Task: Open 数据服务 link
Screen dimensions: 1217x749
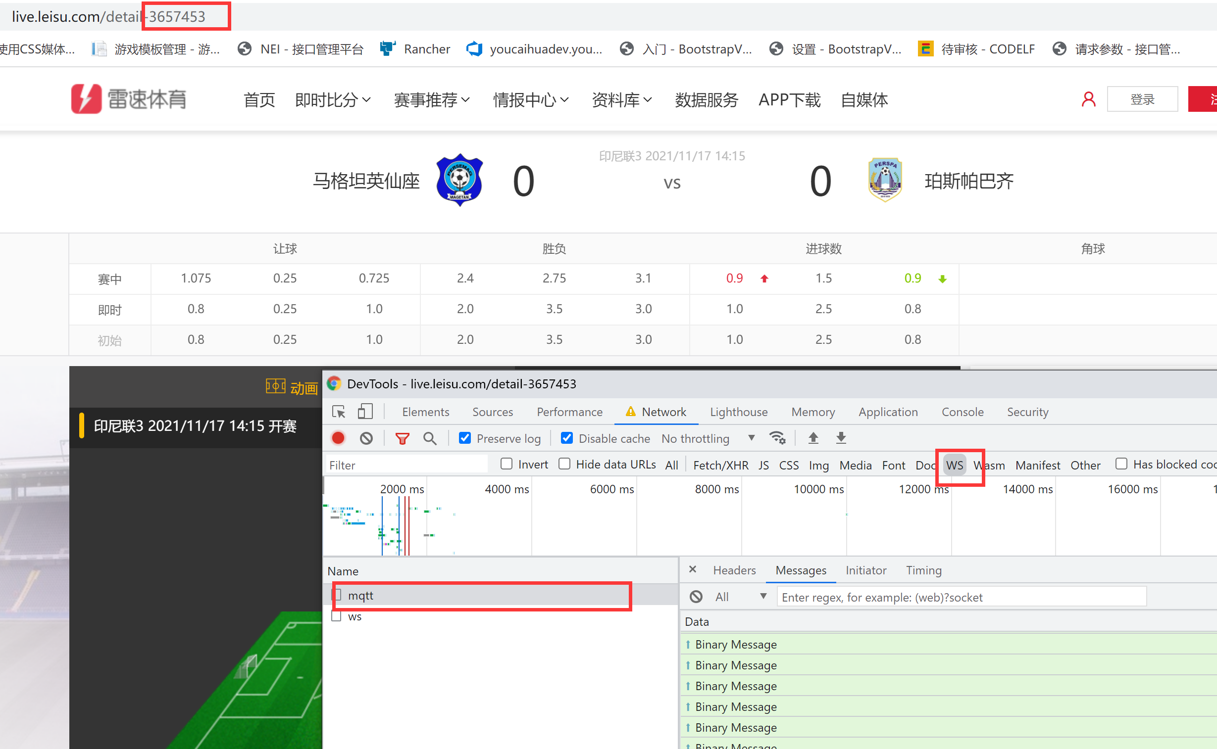Action: pos(706,99)
